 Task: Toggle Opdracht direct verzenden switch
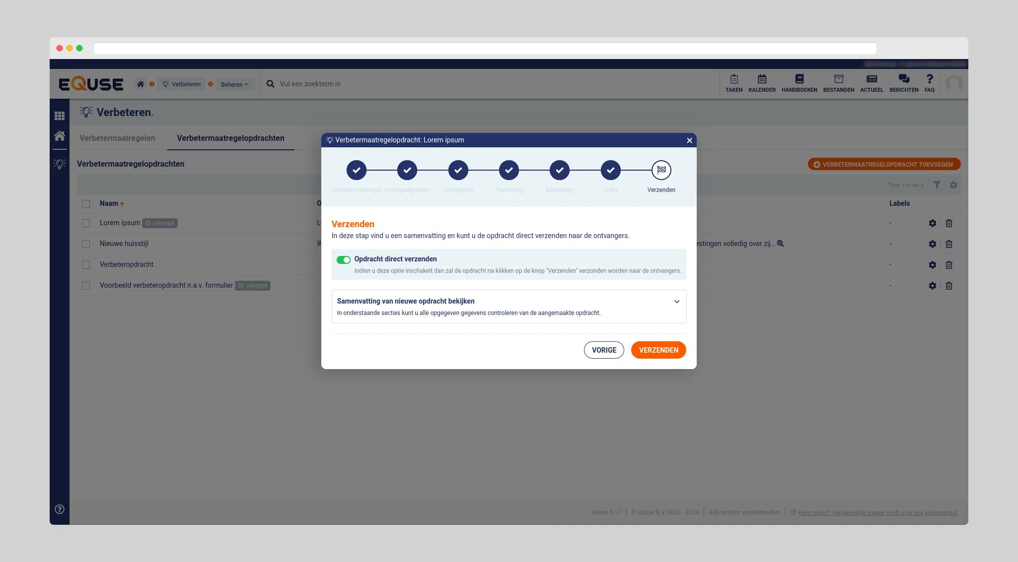point(343,260)
